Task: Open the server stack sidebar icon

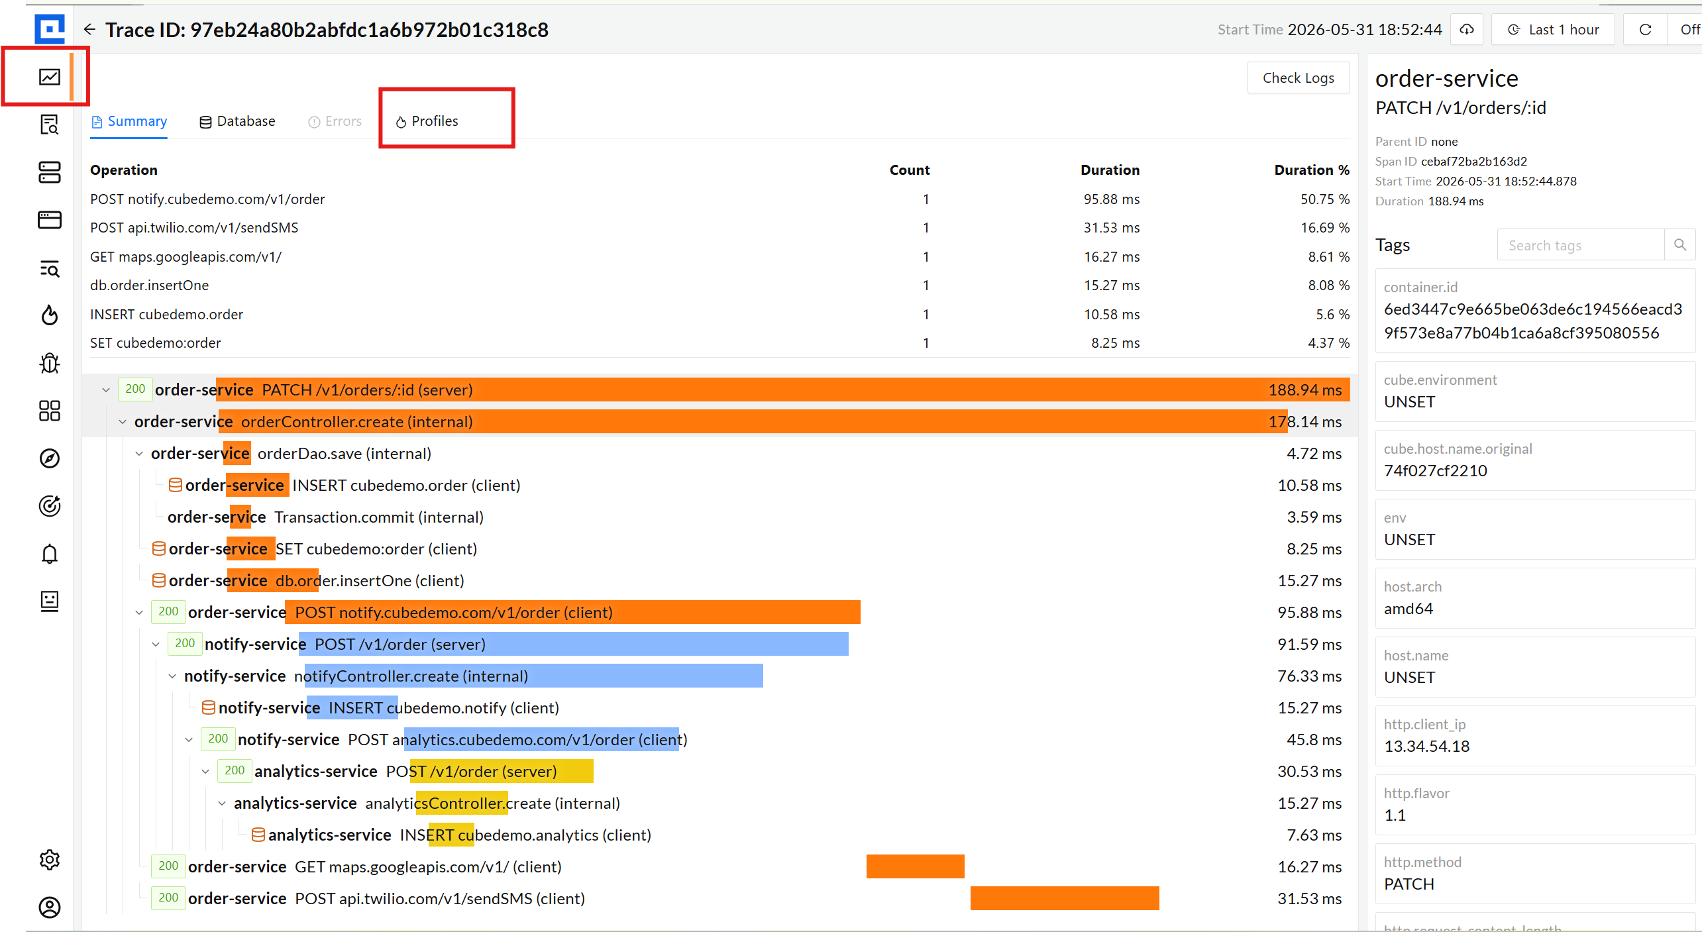Action: coord(50,172)
